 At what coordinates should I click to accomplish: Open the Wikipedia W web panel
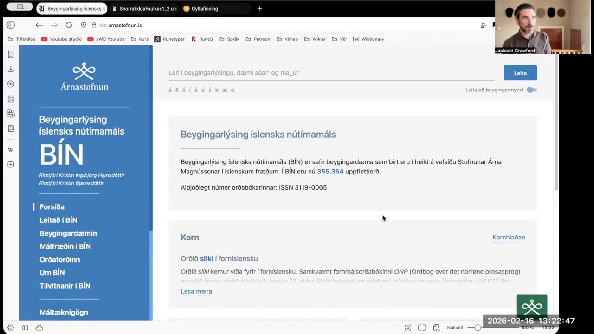tap(11, 150)
